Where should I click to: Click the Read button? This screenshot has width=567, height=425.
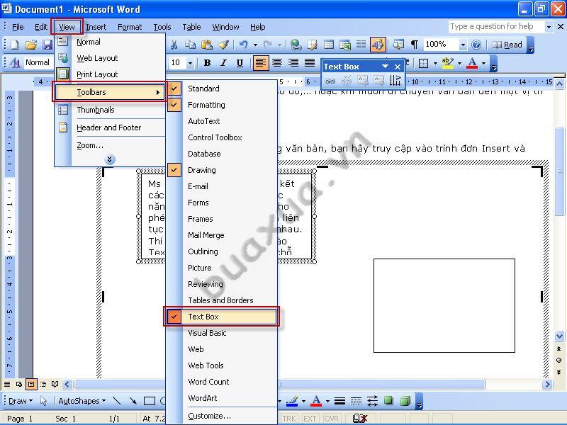tap(507, 45)
